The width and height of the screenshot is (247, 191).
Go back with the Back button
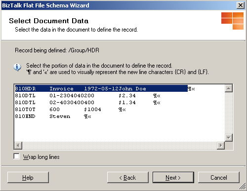(128, 178)
